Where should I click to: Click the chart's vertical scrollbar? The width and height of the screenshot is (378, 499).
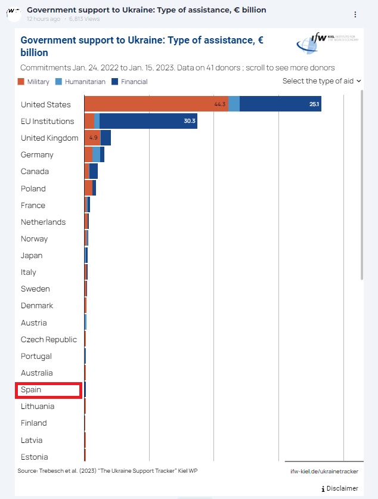click(362, 185)
